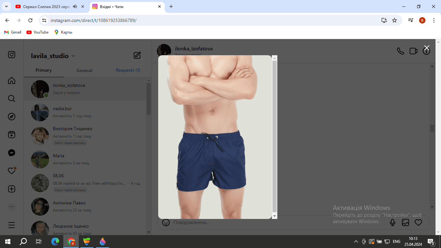The width and height of the screenshot is (441, 248).
Task: Start an audio call with ilonka_izofatova
Action: click(400, 51)
